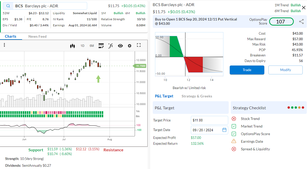This screenshot has height=169, width=307.
Task: Click the Days to Expiry 56 value
Action: (301, 61)
